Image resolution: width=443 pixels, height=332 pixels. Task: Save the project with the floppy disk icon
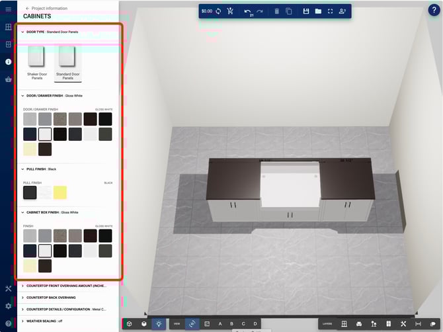306,11
